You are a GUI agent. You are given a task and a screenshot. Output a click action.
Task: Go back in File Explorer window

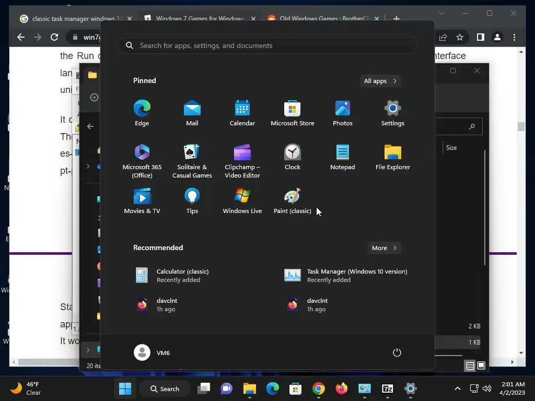[x=90, y=126]
